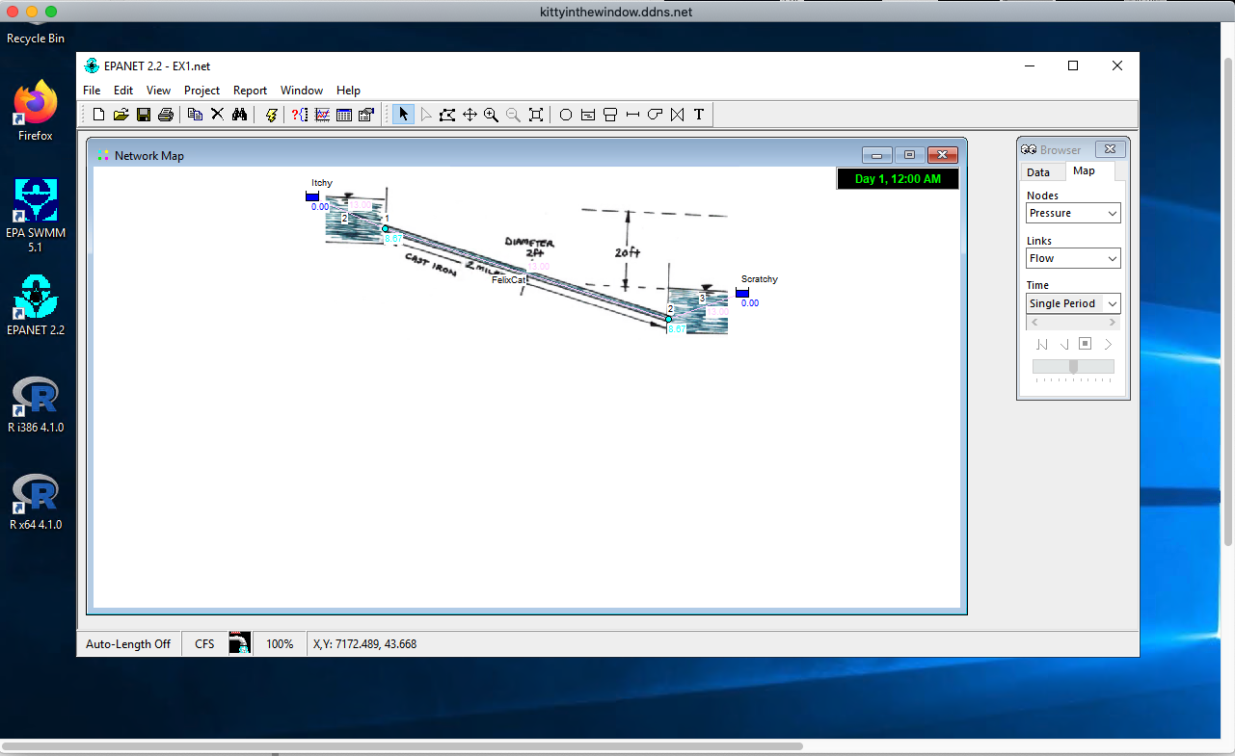Click the 100% zoom level status panel

point(280,644)
